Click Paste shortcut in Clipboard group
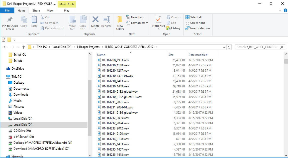Screen dimensions: 288x158 pos(52,28)
